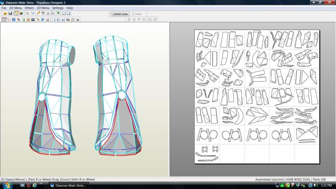336x189 pixels.
Task: Click the pale blue cube toolbar icon
Action: (x=32, y=13)
